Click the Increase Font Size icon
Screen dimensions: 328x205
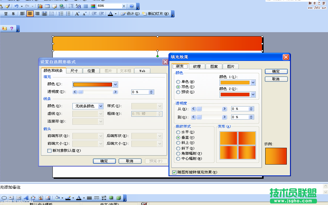(x=77, y=14)
